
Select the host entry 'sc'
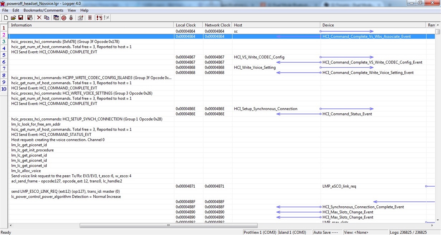[236, 31]
